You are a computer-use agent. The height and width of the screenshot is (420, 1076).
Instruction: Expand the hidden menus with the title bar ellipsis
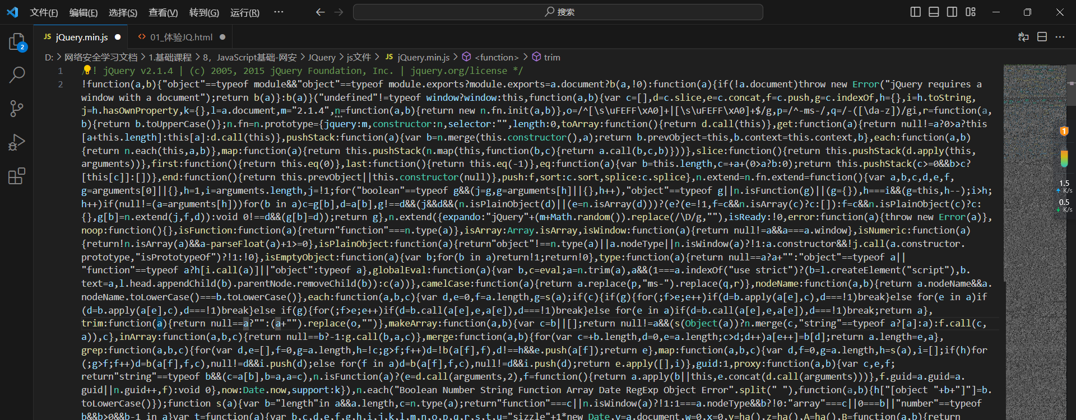(x=279, y=12)
